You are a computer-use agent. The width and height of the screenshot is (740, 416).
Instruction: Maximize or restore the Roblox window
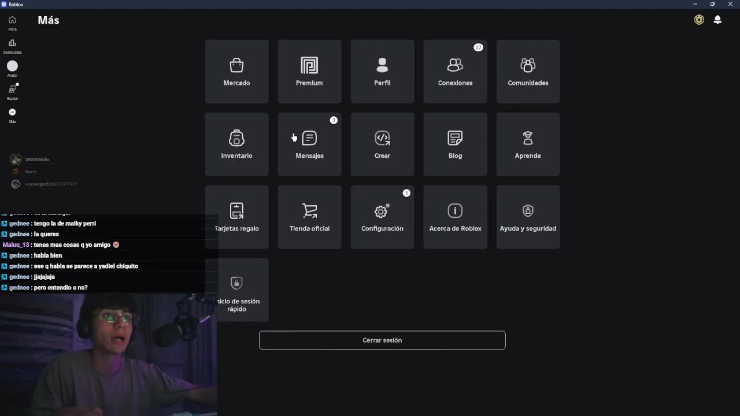(x=712, y=4)
